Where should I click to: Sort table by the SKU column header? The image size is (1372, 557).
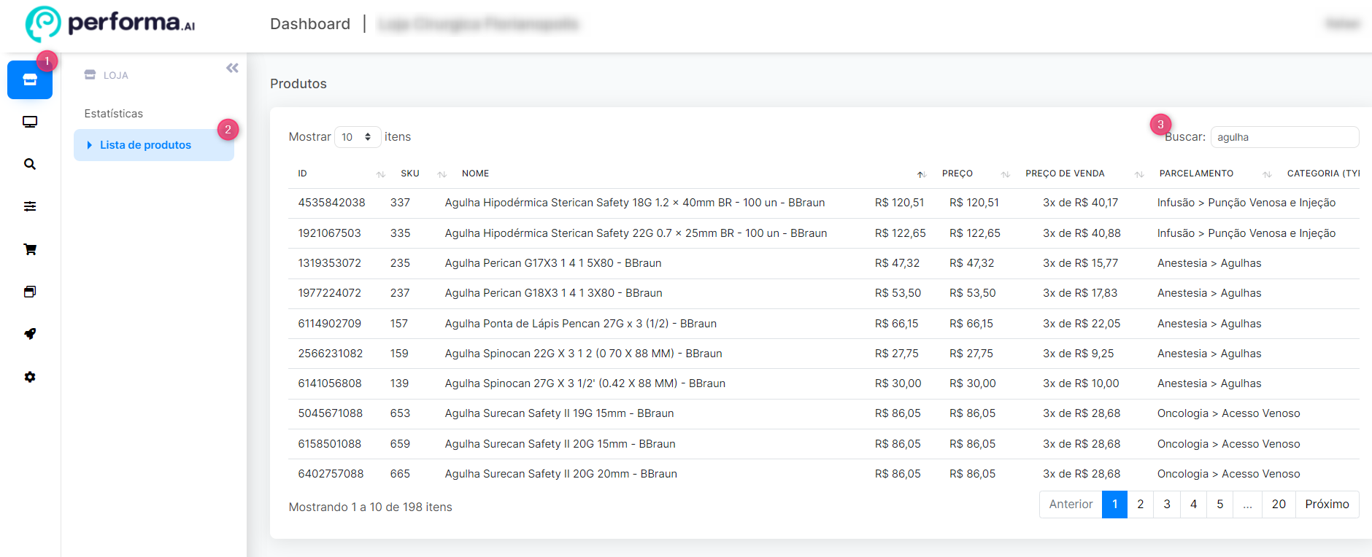410,174
